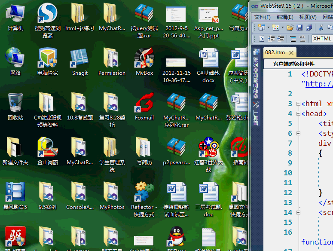This screenshot has width=333, height=251.
Task: Collapse the script block on line 14
Action: pos(298,212)
